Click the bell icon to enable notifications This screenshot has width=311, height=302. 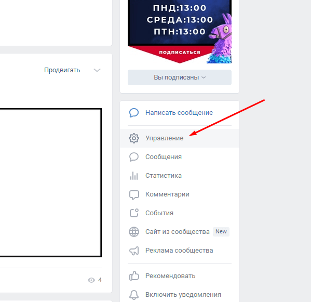134,295
